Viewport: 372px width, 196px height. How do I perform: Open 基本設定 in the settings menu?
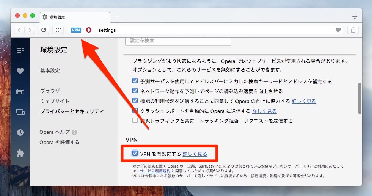pos(50,71)
